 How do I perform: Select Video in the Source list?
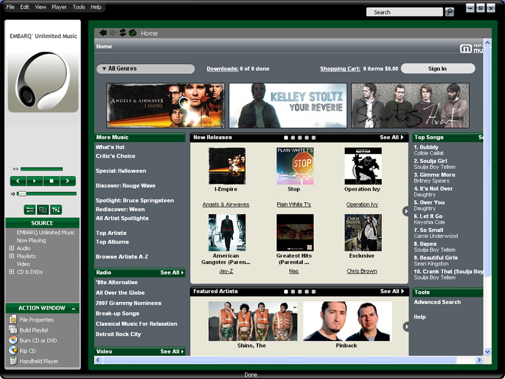pyautogui.click(x=23, y=264)
